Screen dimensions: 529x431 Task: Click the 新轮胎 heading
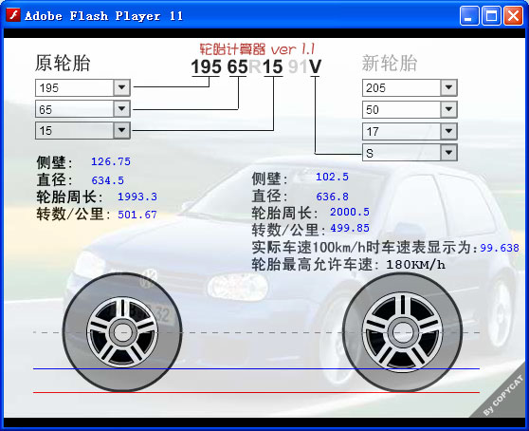point(390,64)
